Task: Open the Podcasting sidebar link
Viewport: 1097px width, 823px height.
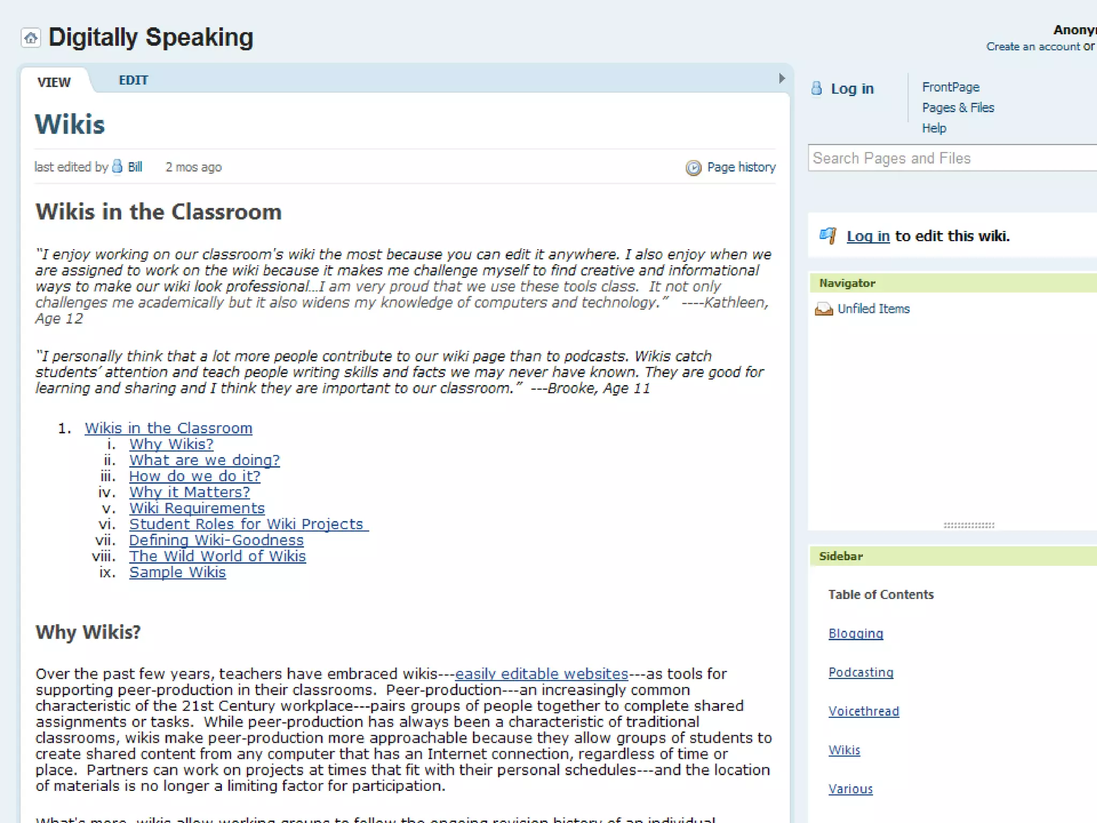Action: tap(861, 672)
